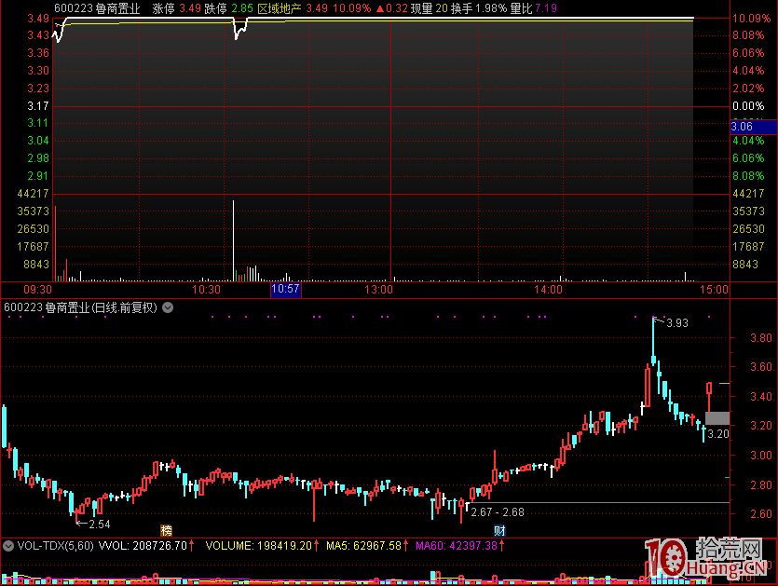Click the 财 marker icon under the daily chart

pyautogui.click(x=499, y=530)
